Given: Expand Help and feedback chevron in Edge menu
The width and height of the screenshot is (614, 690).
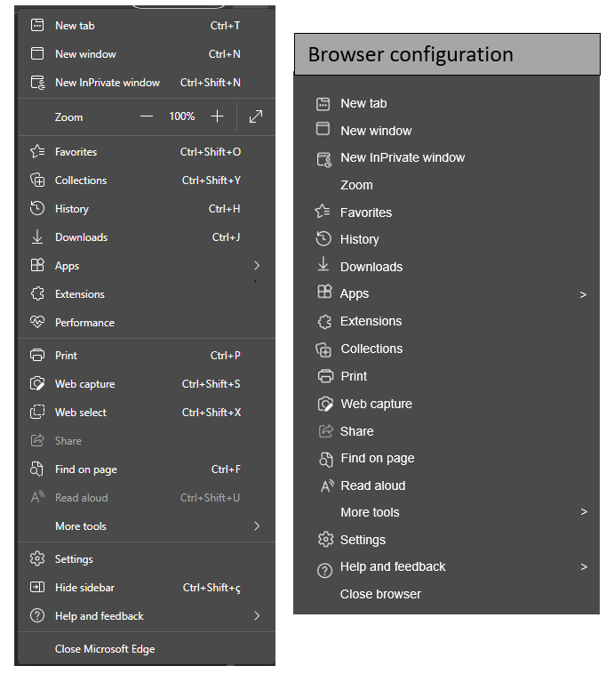Looking at the screenshot, I should coord(257,615).
